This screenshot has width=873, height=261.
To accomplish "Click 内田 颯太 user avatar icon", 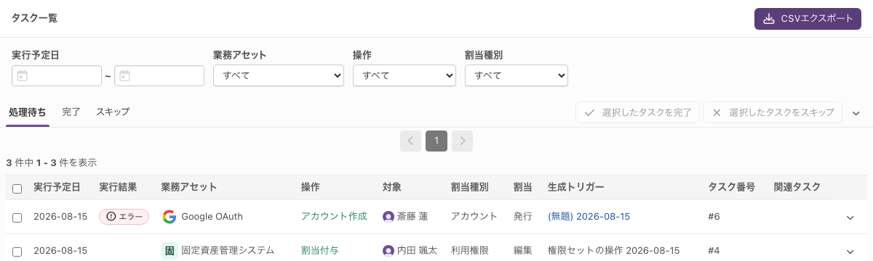I will point(388,251).
